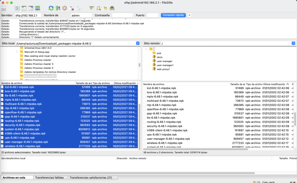Select the pub folder in remote tree

tap(159, 53)
